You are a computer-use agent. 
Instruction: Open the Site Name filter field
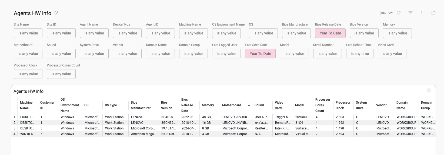[28, 33]
